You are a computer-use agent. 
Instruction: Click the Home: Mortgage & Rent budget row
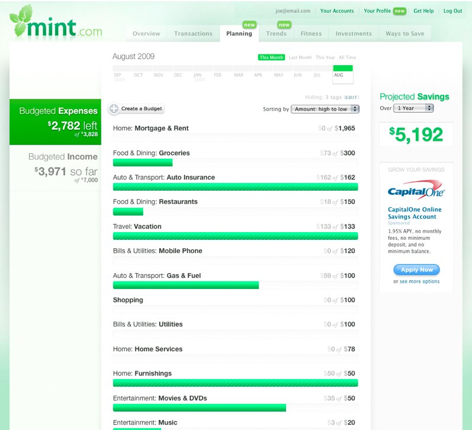click(x=235, y=133)
